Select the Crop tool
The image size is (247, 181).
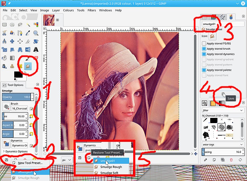[x=28, y=41]
